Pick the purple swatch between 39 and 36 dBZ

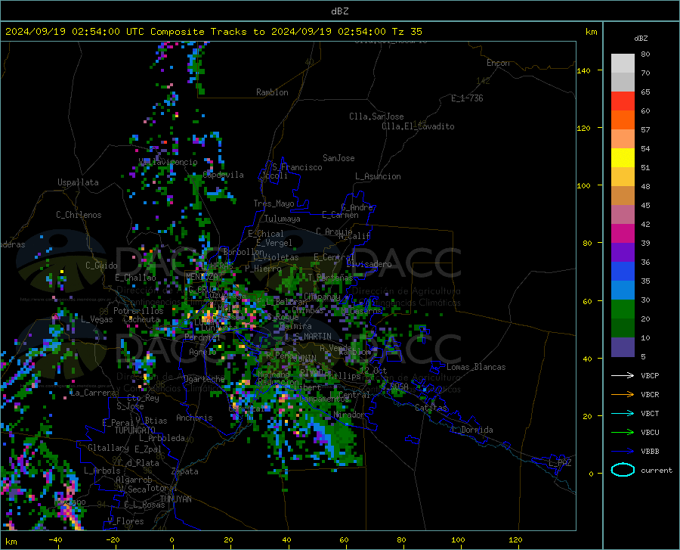click(x=623, y=253)
